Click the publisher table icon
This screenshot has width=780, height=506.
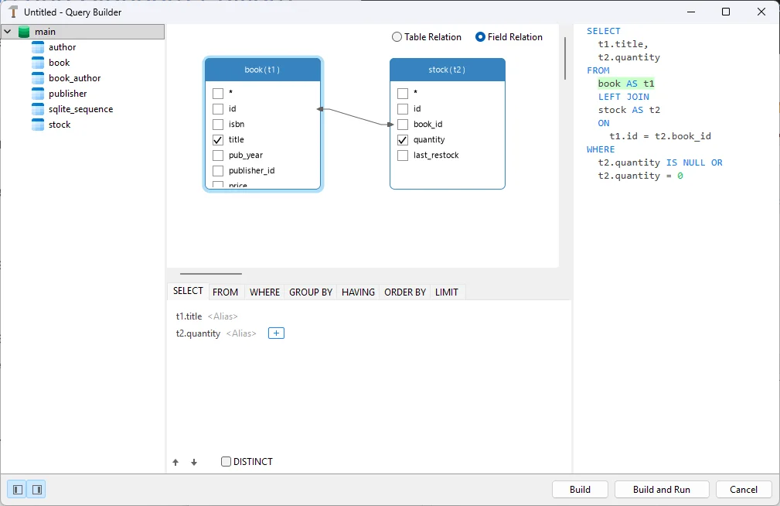[x=38, y=94]
